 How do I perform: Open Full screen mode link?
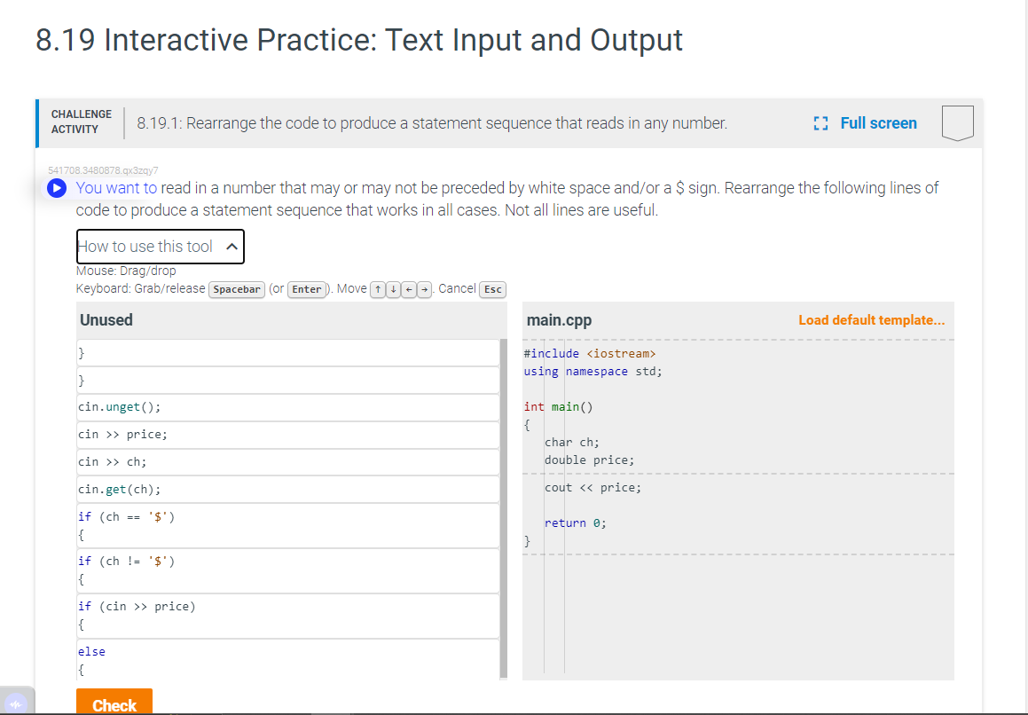[x=878, y=123]
